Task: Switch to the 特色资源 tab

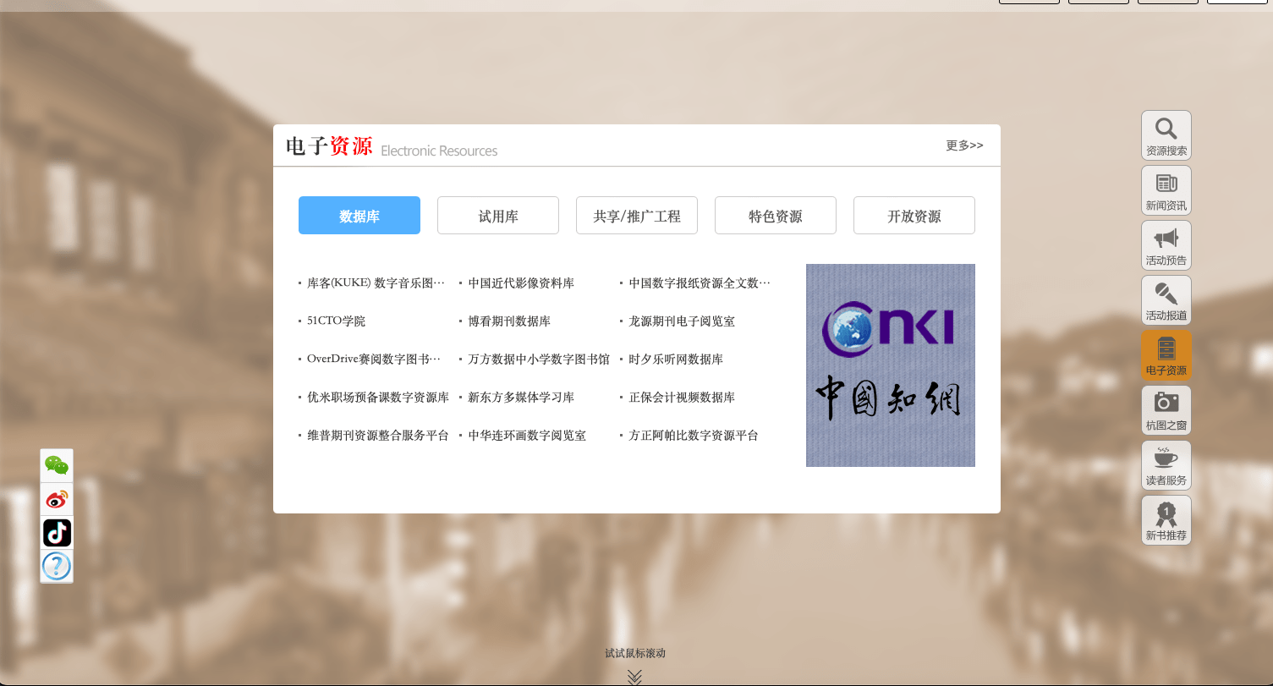Action: coord(776,216)
